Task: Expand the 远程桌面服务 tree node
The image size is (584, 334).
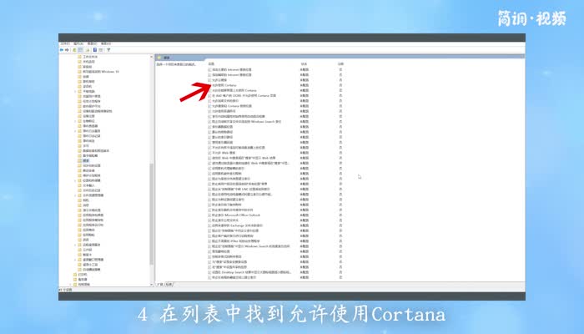Action: coord(75,245)
